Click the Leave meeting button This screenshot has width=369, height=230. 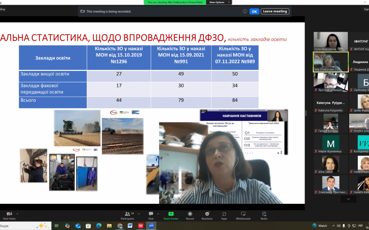(x=275, y=11)
